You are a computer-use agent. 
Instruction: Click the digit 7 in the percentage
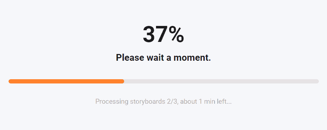[162, 34]
